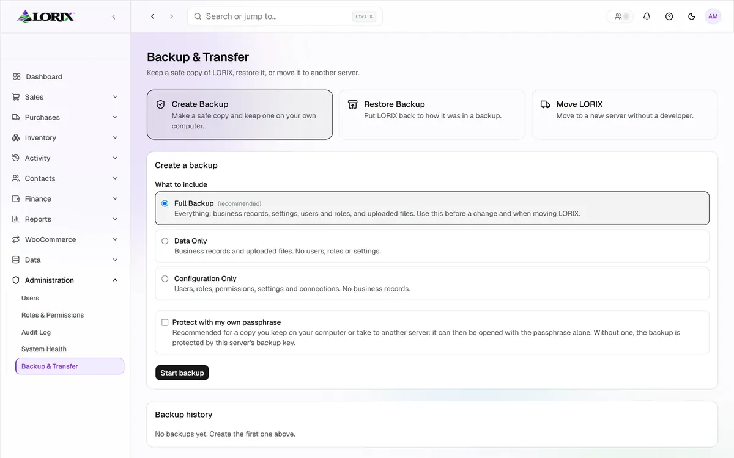
Task: Click the Data Only option description
Action: pos(278,251)
